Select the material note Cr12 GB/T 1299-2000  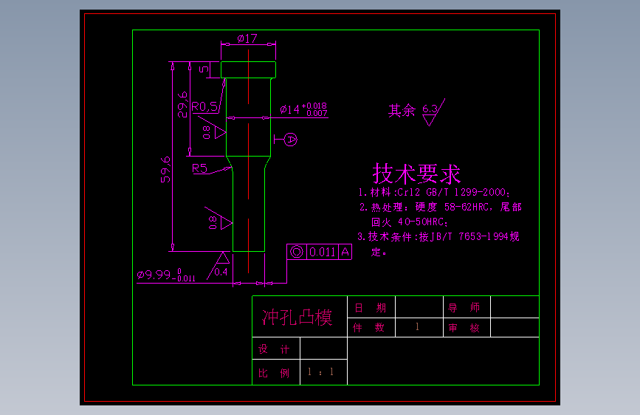click(434, 193)
